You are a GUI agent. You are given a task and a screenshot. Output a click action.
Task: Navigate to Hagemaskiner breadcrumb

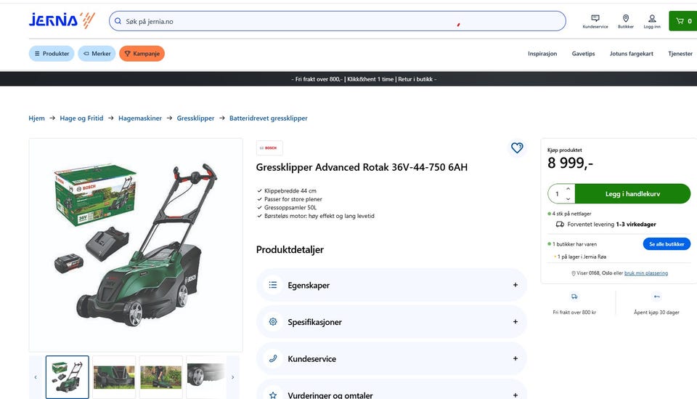point(140,118)
